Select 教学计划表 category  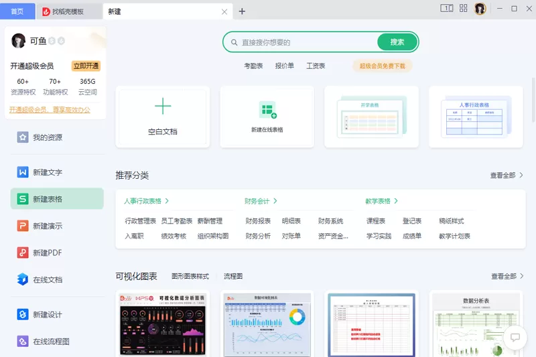454,236
